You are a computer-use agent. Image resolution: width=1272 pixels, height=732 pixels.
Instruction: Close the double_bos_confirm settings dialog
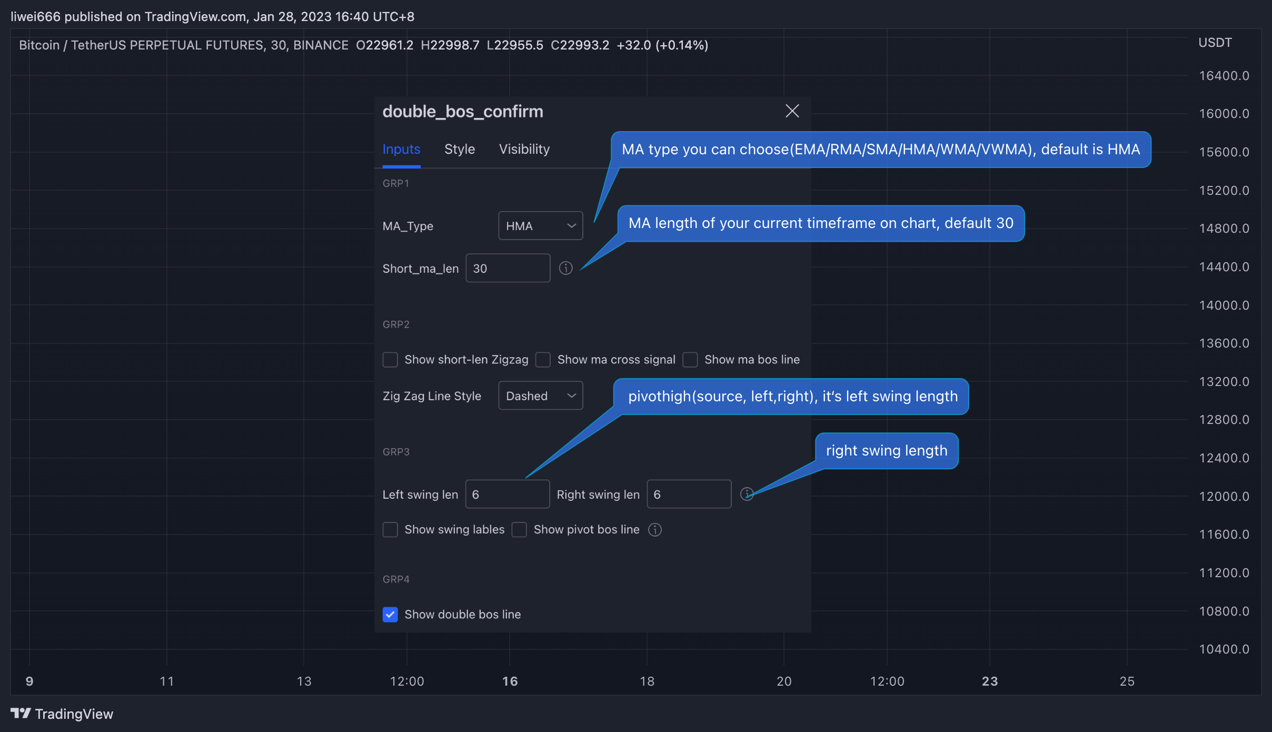pos(791,111)
